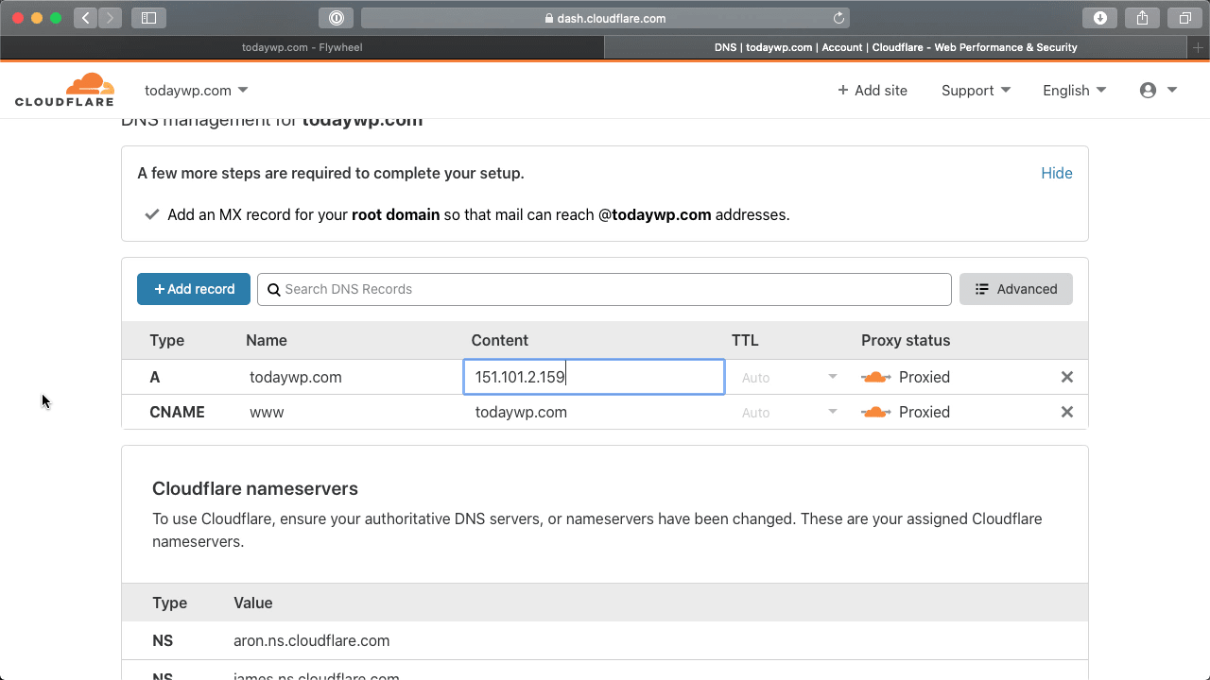This screenshot has width=1210, height=680.
Task: Show Safari downloads
Action: (x=1100, y=18)
